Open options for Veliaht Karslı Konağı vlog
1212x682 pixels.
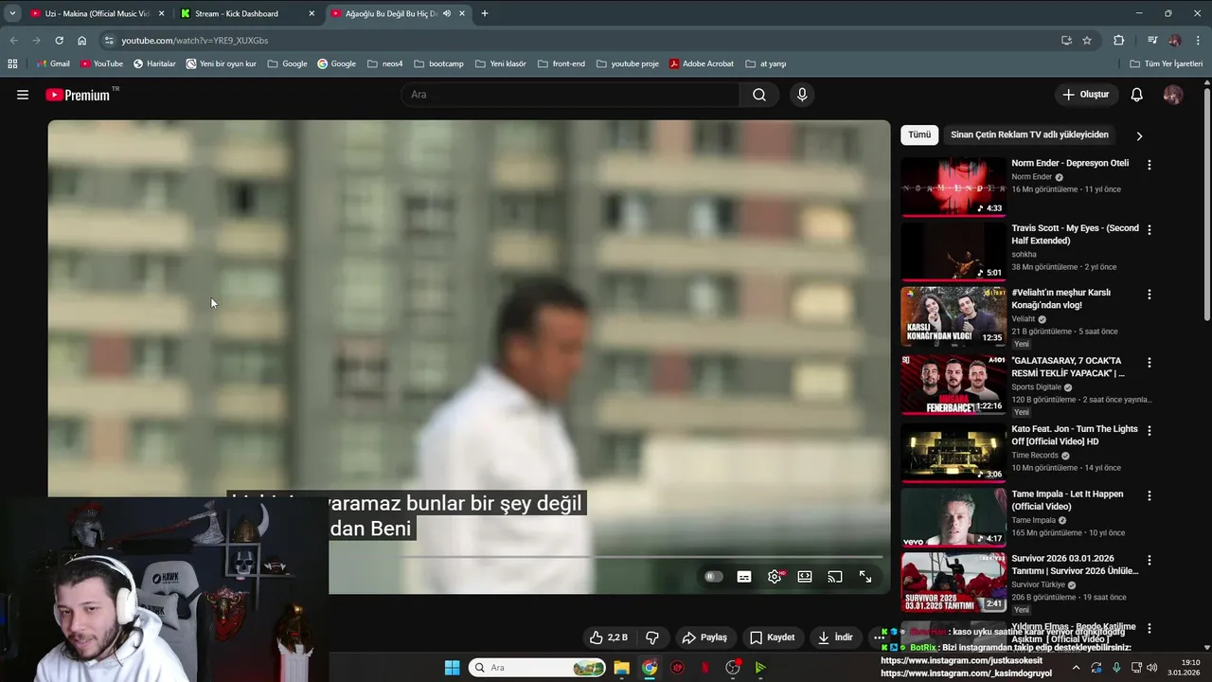point(1150,295)
